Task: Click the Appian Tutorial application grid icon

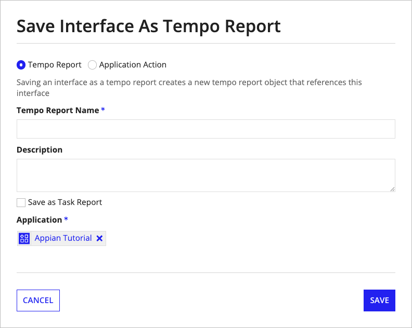Action: click(24, 238)
